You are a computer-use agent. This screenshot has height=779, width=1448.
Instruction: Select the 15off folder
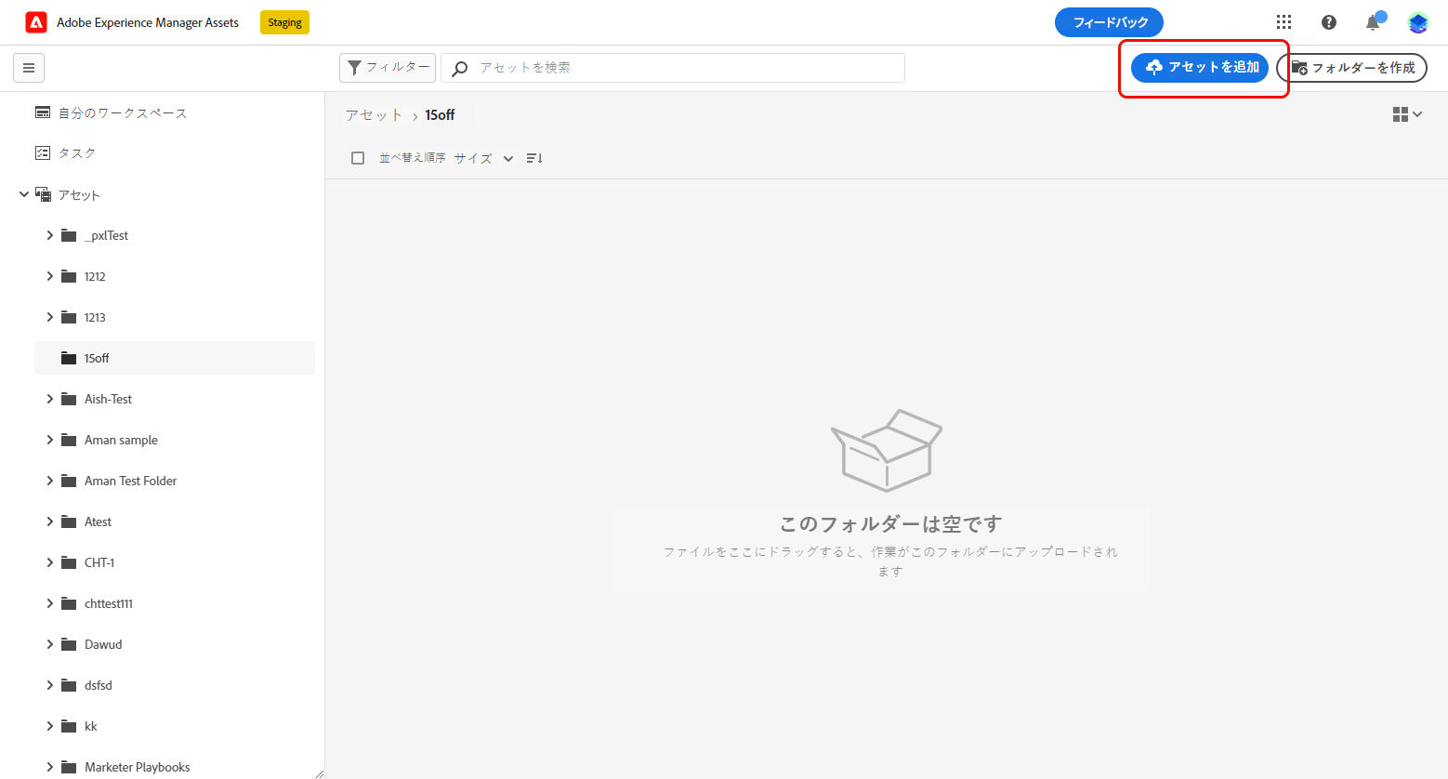175,358
